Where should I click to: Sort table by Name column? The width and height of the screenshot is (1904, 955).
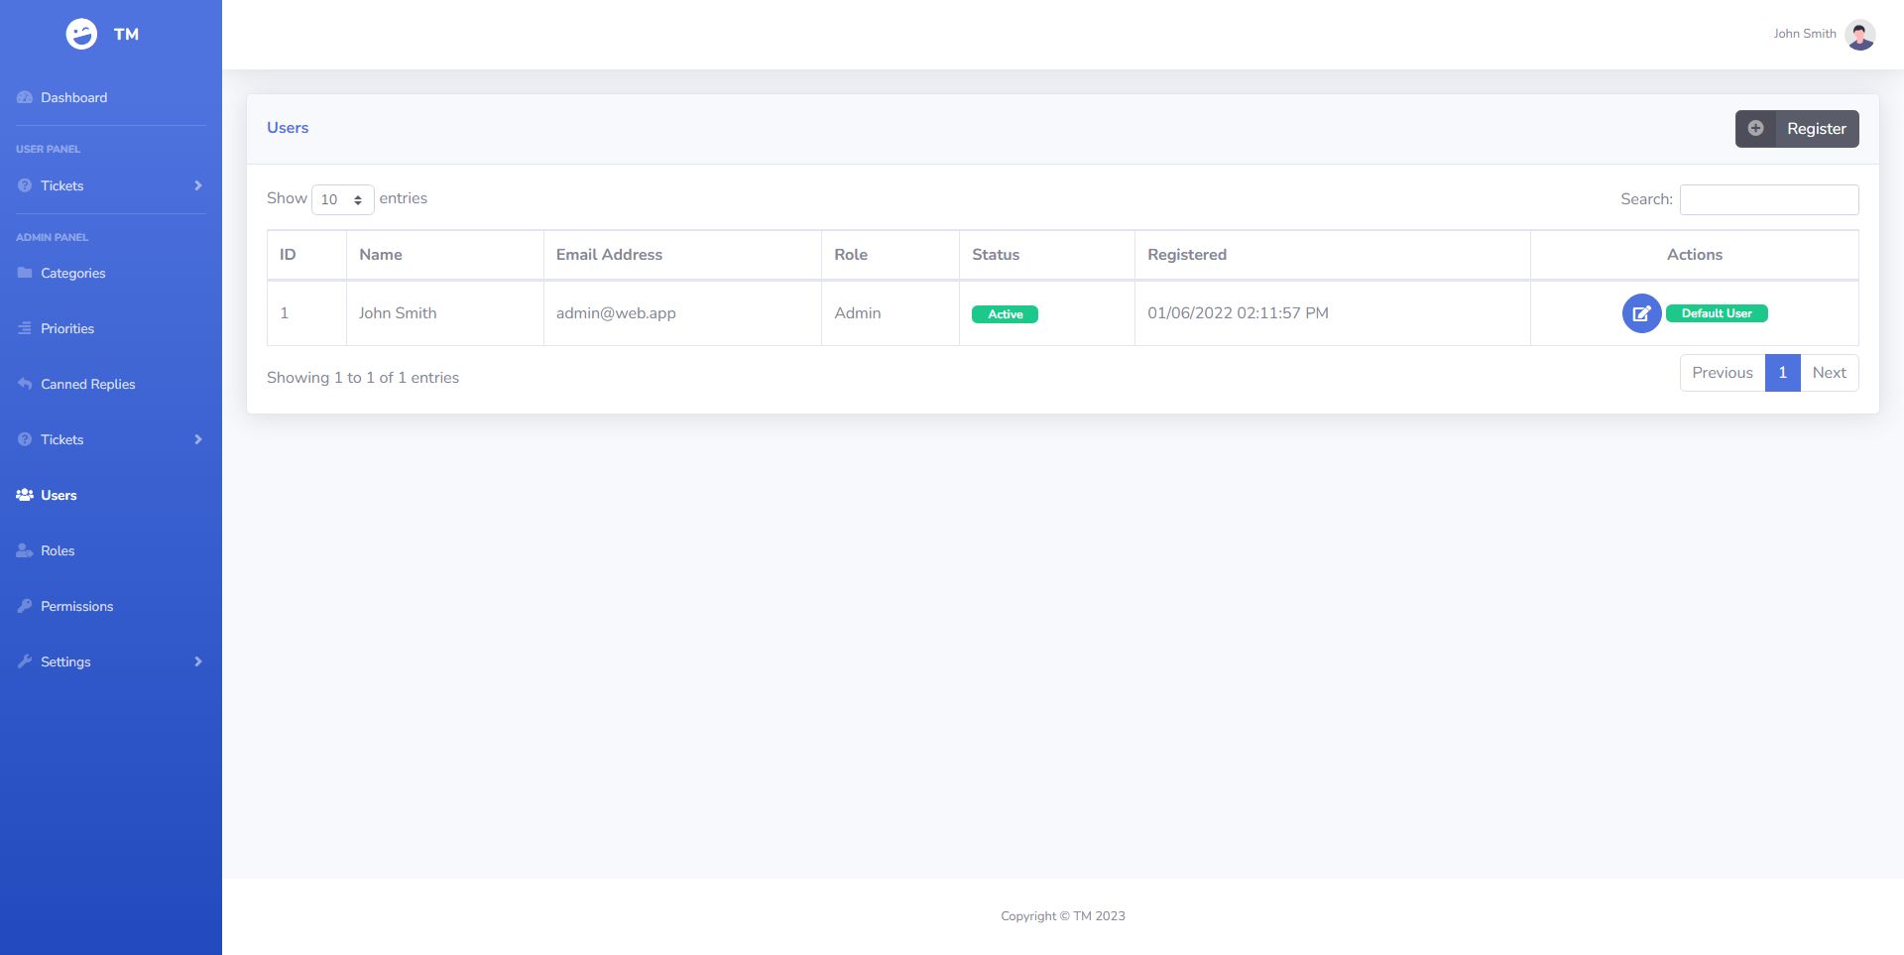[381, 255]
